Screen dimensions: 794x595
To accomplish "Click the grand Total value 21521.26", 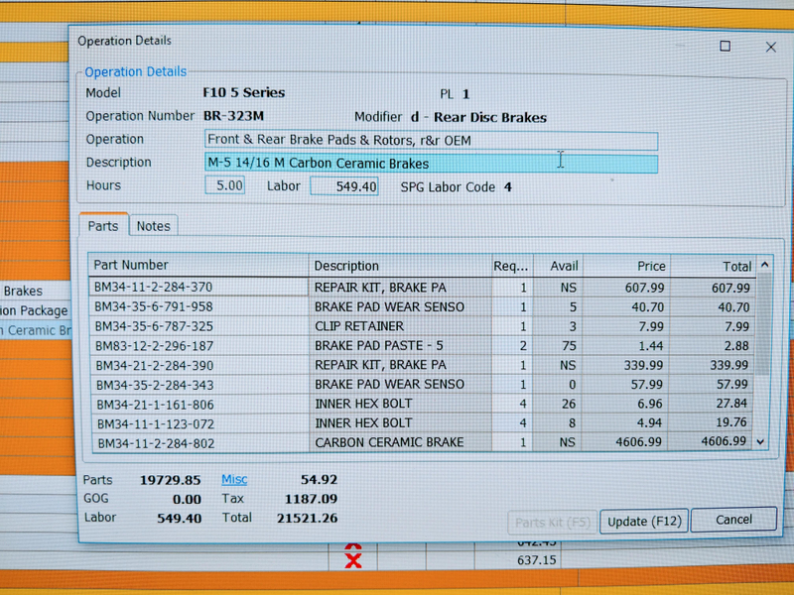I will [x=307, y=518].
